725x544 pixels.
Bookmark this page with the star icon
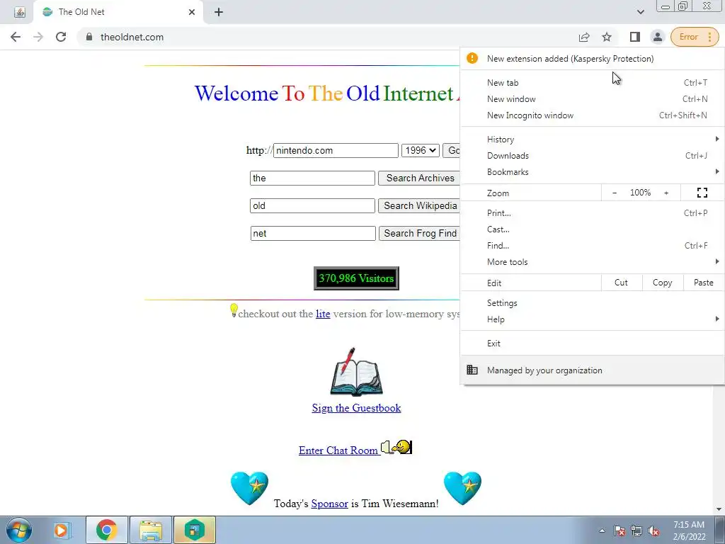click(x=607, y=37)
